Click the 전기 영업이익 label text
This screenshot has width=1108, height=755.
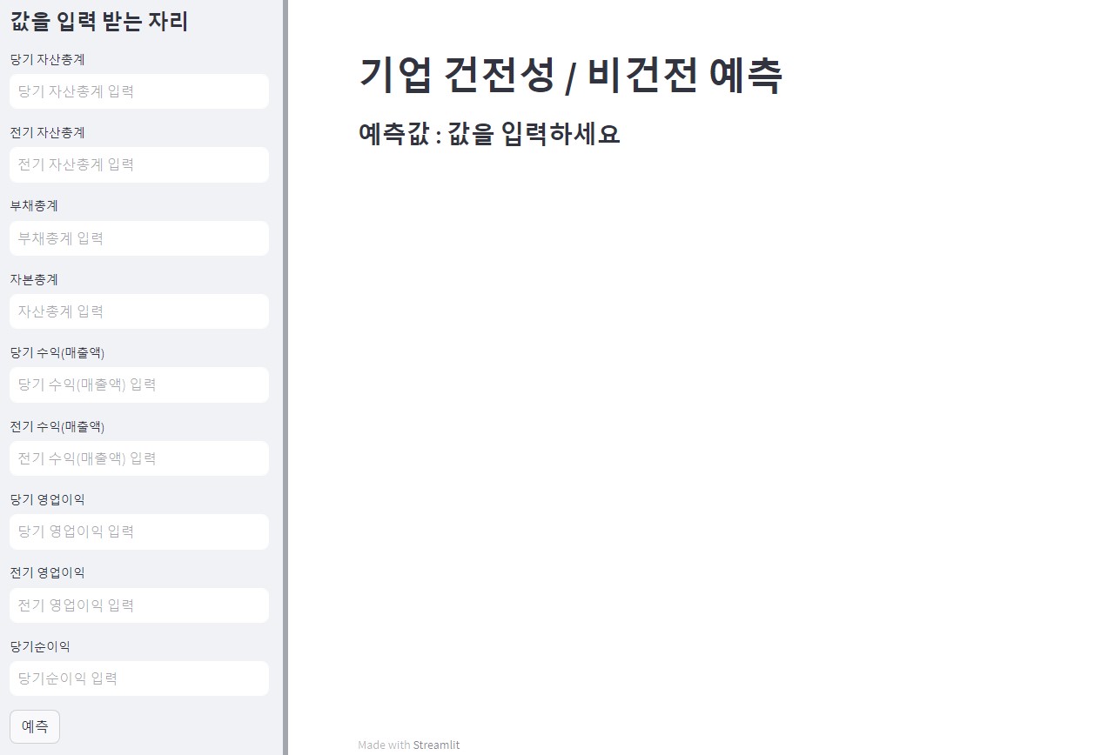tap(47, 573)
